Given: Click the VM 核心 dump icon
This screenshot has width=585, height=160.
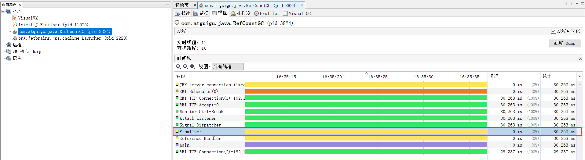Looking at the screenshot, I should (x=9, y=52).
